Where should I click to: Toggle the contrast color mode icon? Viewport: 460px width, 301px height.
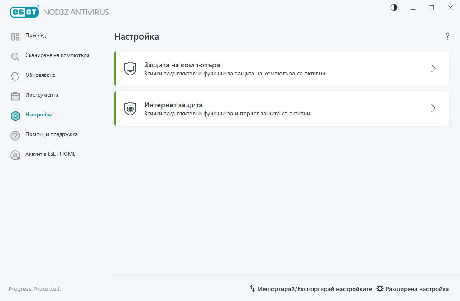pos(394,8)
